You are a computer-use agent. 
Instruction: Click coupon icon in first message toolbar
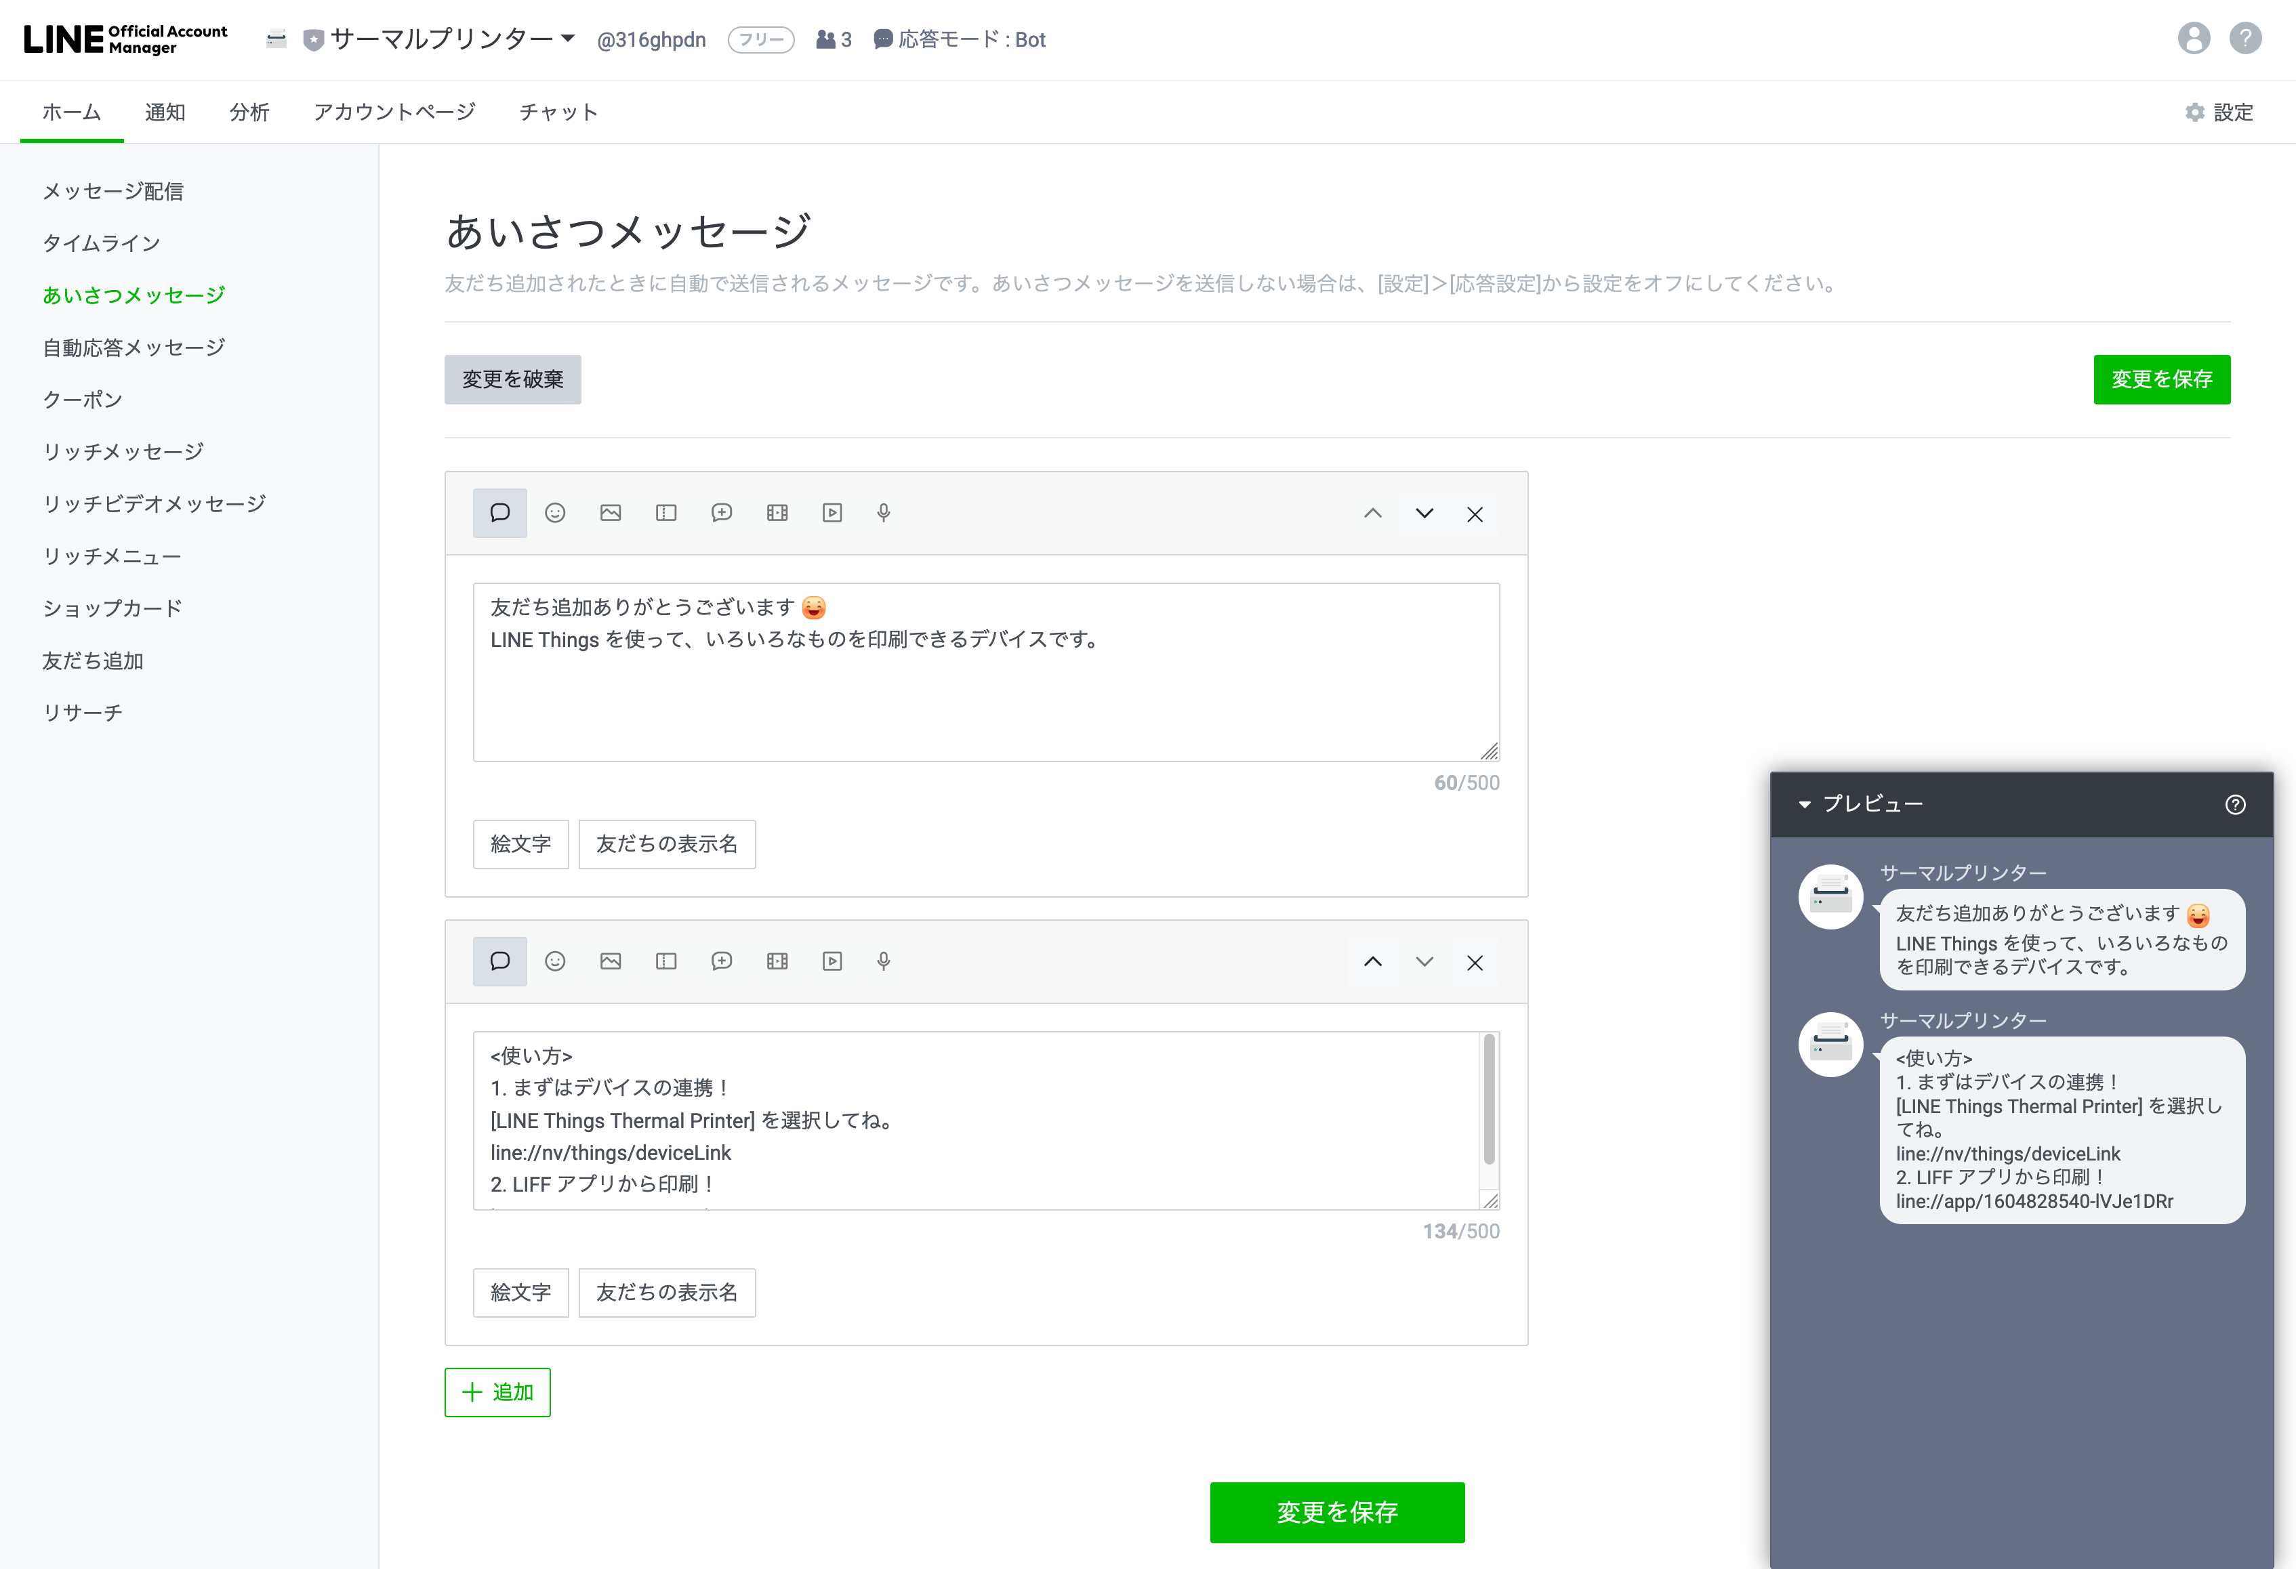666,512
